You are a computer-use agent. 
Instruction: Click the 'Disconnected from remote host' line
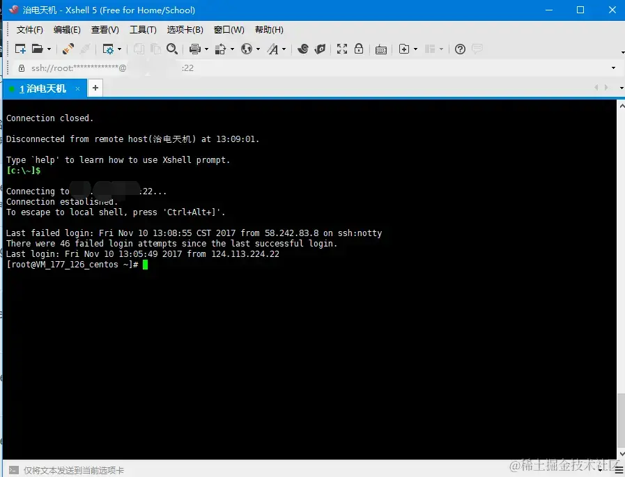[132, 139]
